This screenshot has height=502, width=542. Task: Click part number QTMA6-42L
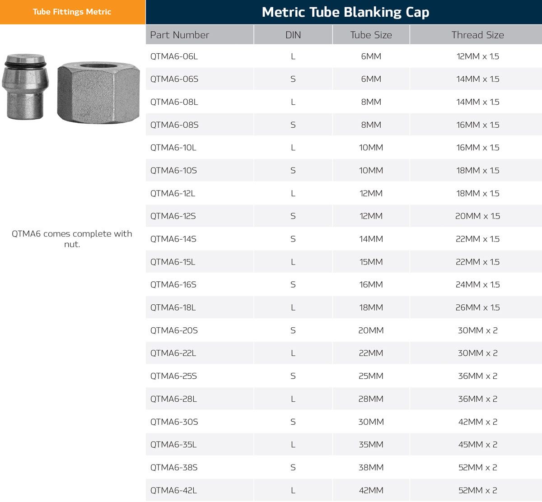(x=173, y=490)
